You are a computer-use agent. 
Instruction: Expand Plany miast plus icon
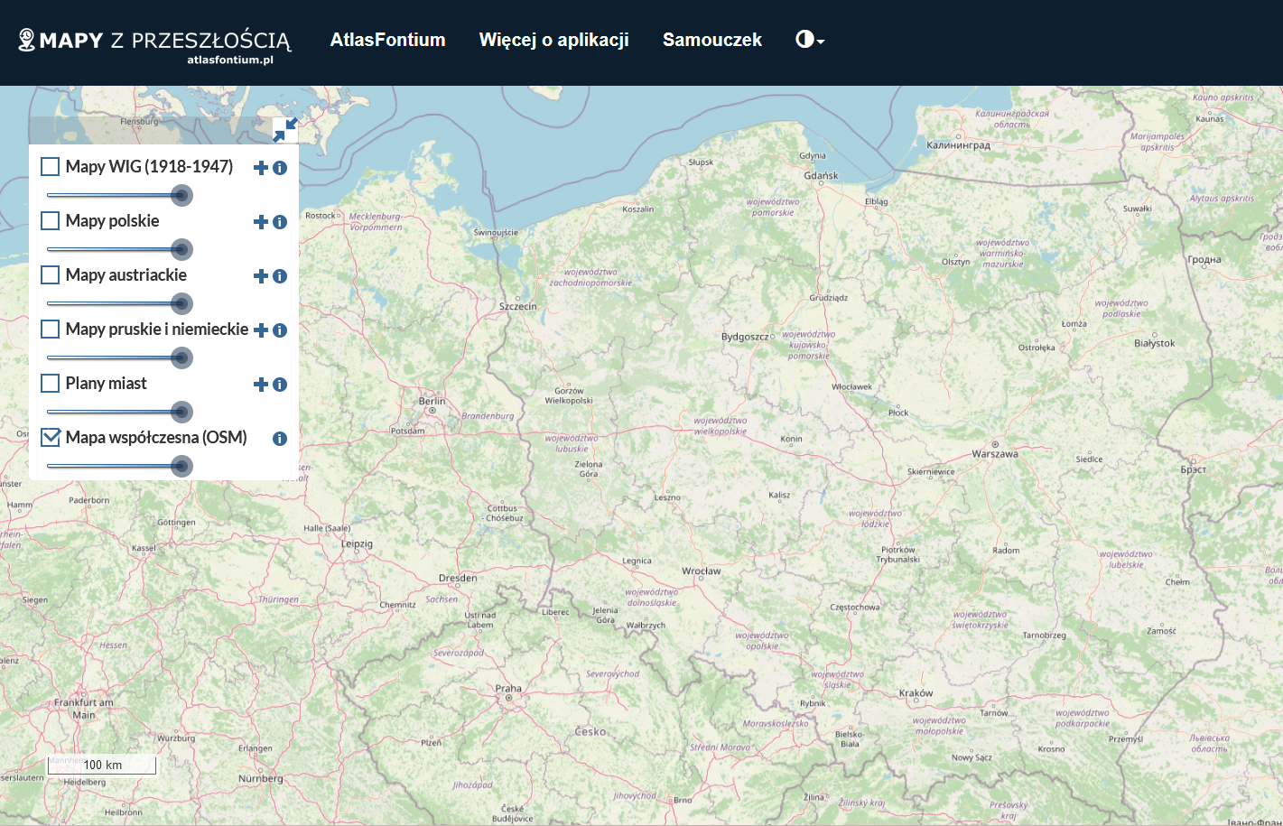click(x=261, y=385)
